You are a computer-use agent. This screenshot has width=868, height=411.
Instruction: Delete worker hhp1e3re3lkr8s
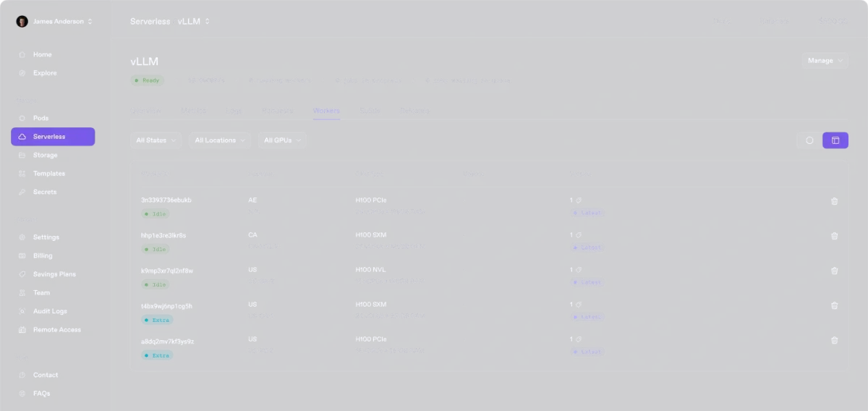pos(834,236)
